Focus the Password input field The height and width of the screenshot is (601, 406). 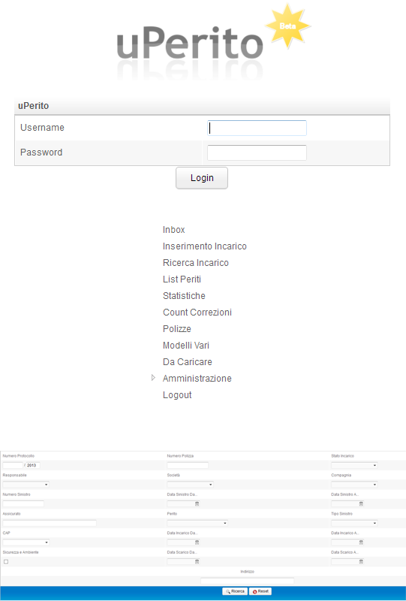[257, 153]
